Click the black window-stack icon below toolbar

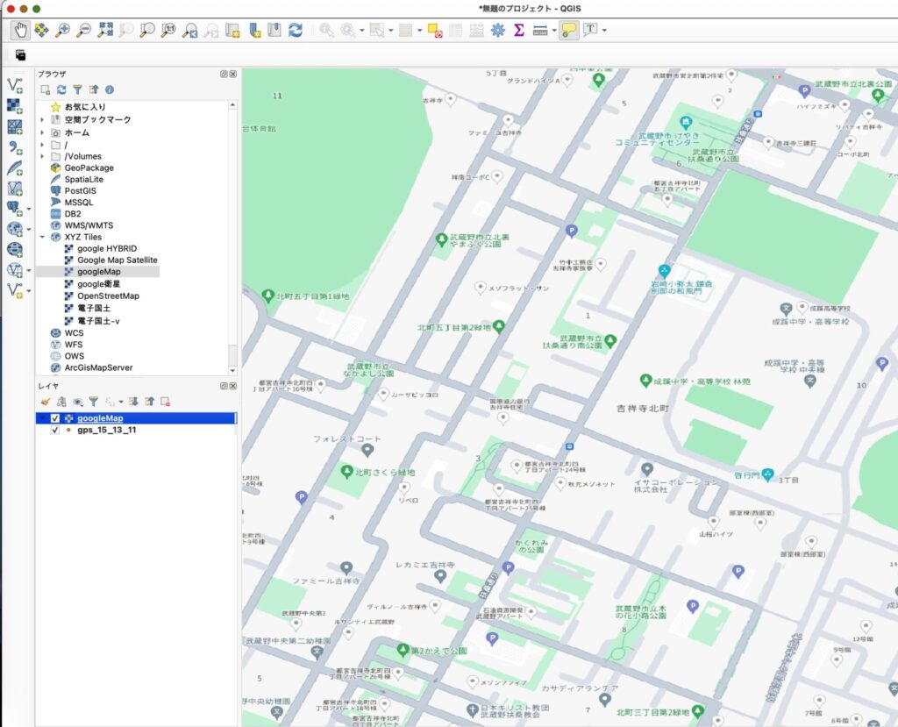click(21, 55)
